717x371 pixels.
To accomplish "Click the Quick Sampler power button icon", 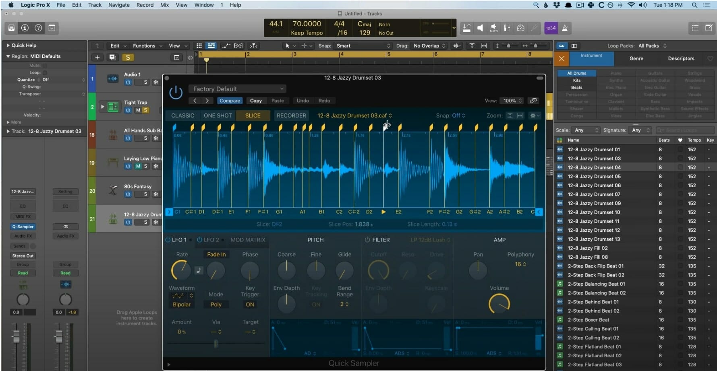I will [x=176, y=92].
